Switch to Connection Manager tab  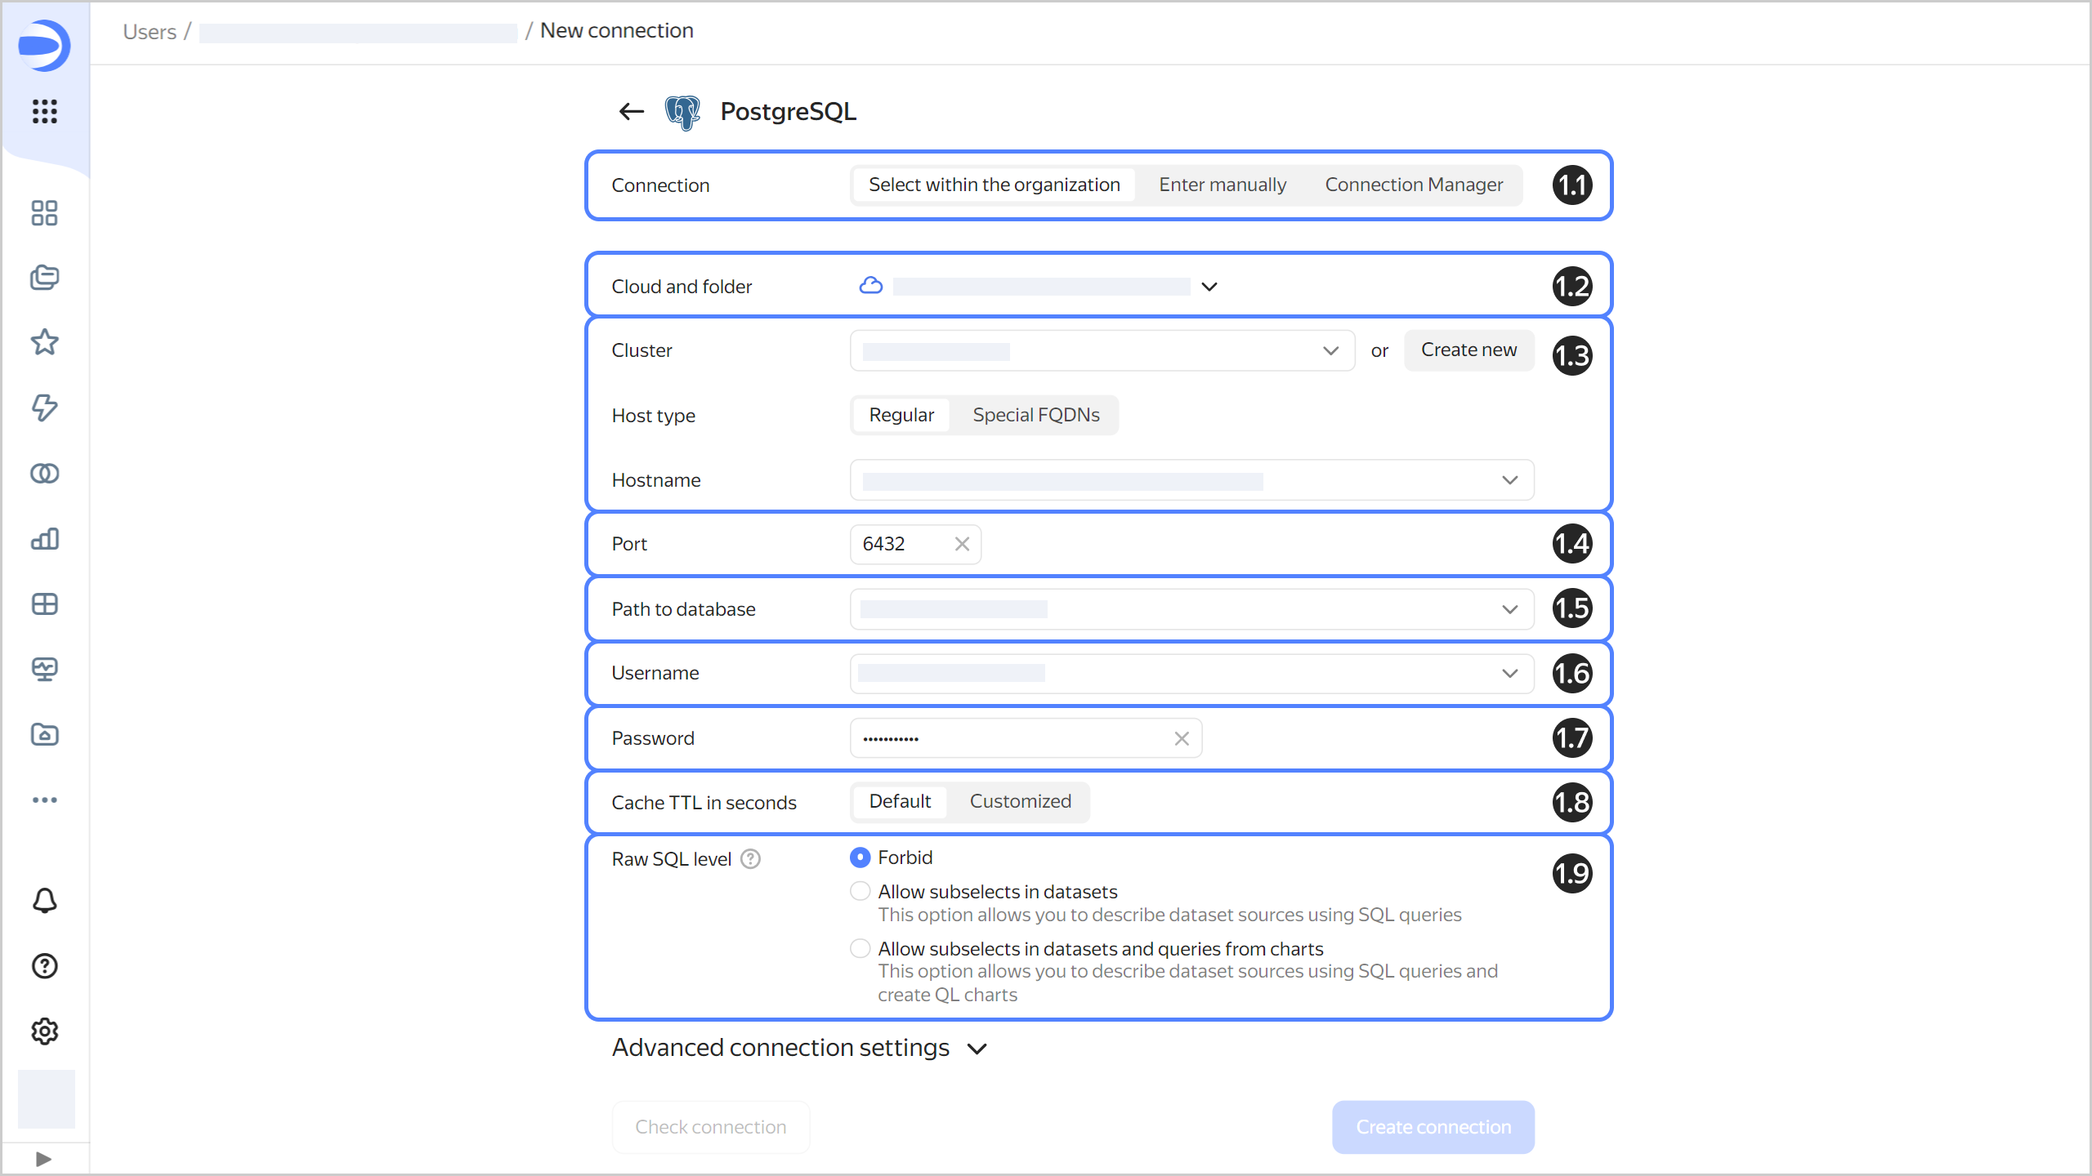[x=1412, y=184]
